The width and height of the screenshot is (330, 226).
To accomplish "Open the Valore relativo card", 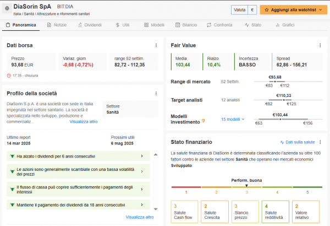I will pyautogui.click(x=306, y=212).
